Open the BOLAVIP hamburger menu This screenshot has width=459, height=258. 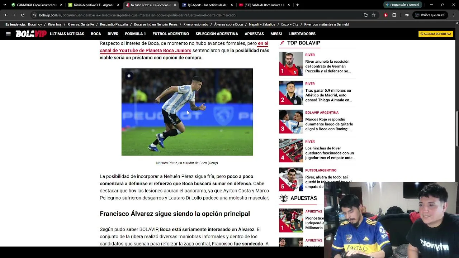tap(8, 34)
